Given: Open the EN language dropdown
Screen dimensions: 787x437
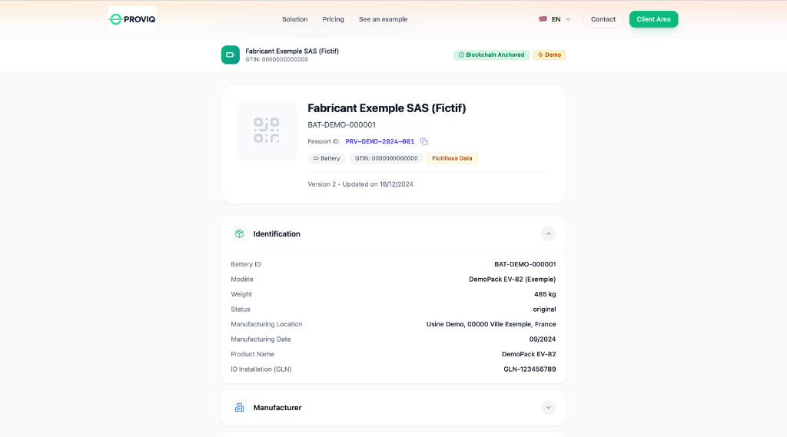Looking at the screenshot, I should (555, 19).
